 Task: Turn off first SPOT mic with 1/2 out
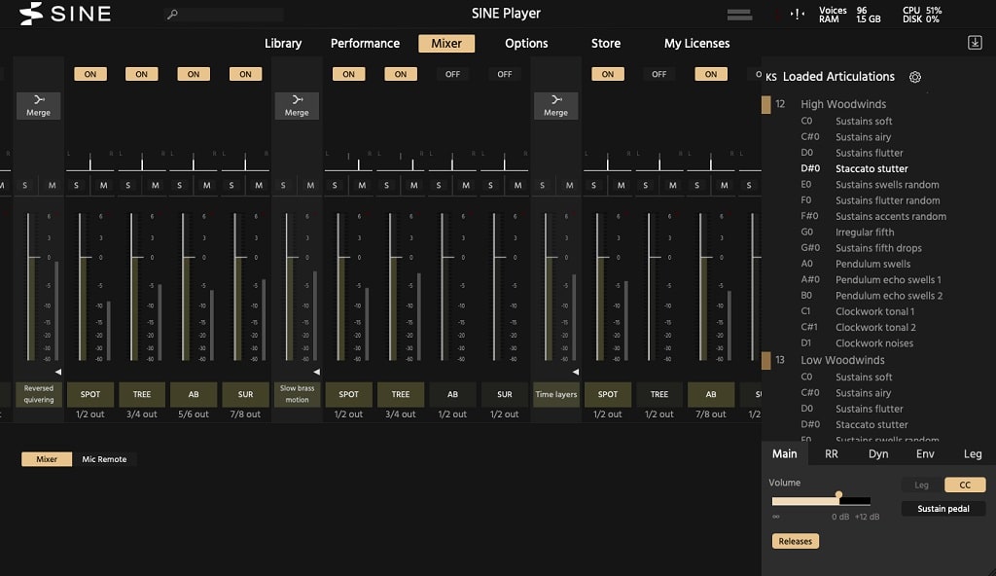coord(90,74)
